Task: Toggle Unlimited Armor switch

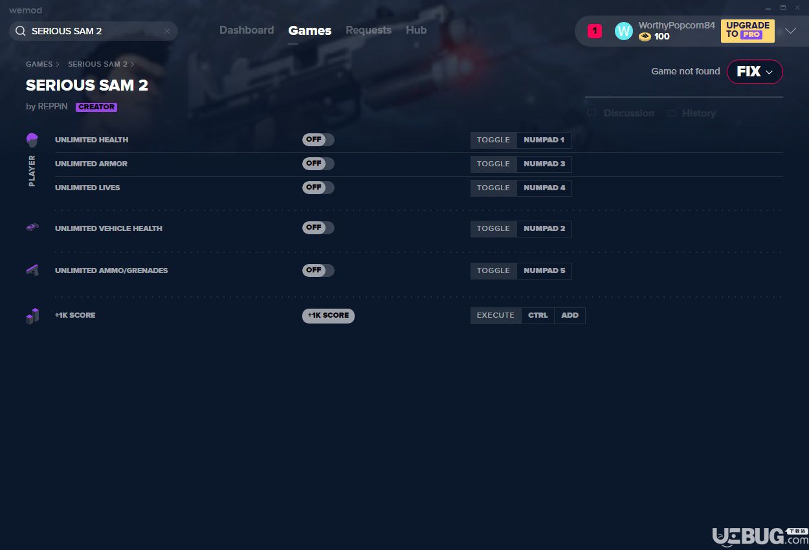Action: [318, 164]
